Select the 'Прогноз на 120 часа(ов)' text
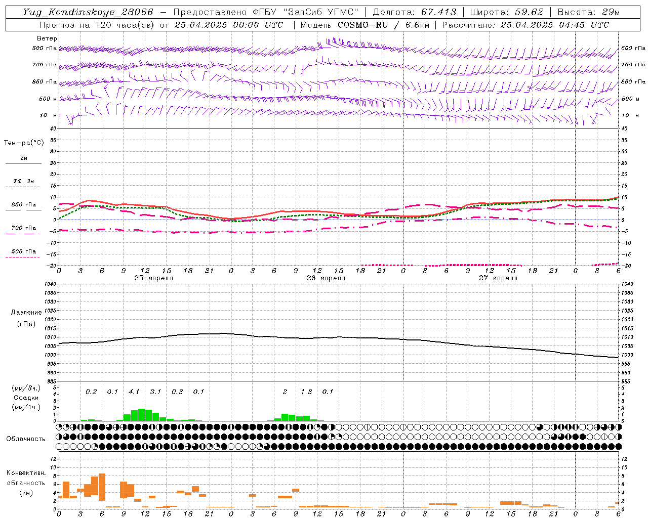This screenshot has height=518, width=648. [x=97, y=25]
